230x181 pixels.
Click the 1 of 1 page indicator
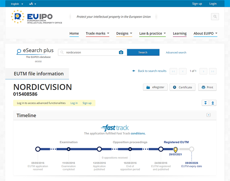click(193, 71)
